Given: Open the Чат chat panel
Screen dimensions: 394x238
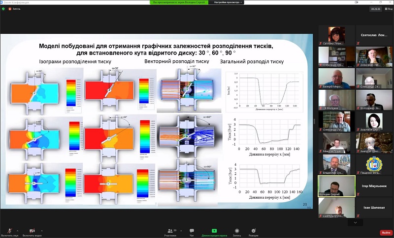Looking at the screenshot, I should [x=192, y=232].
